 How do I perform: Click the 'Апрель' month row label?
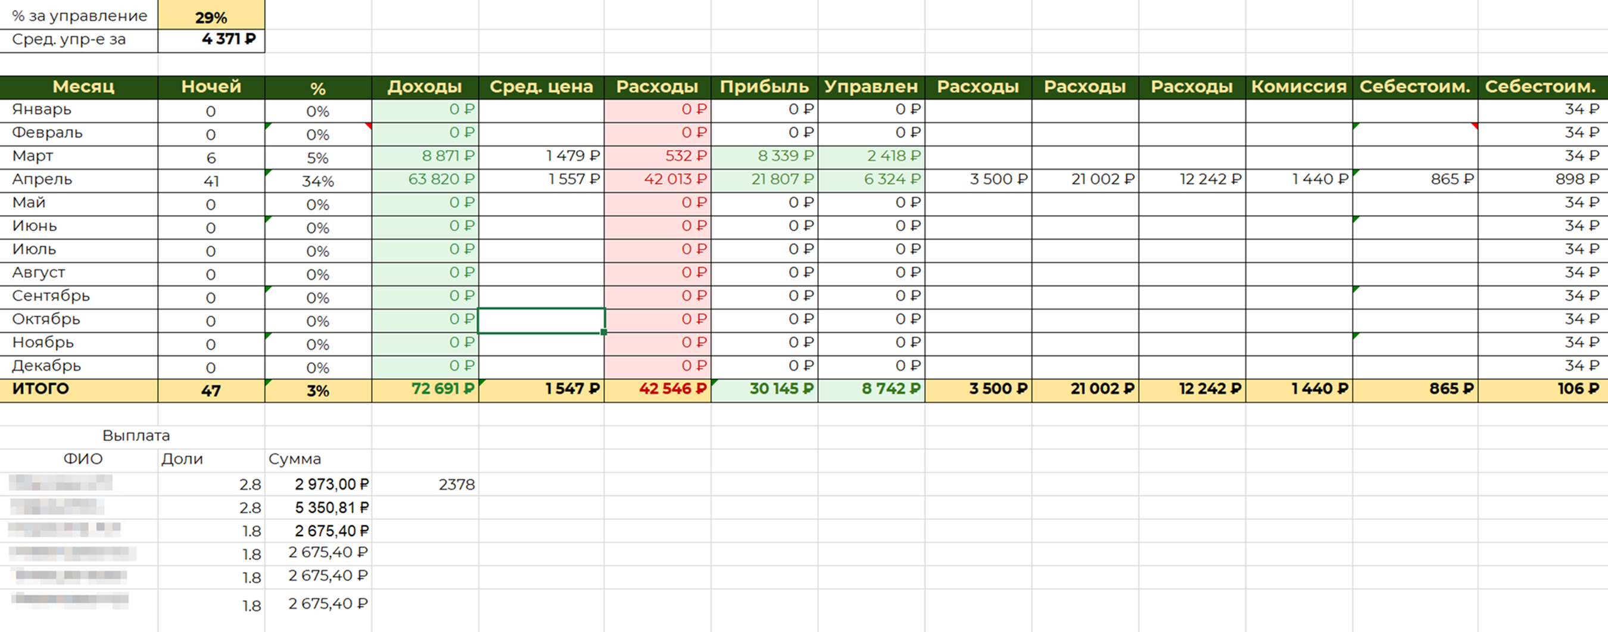coord(79,180)
